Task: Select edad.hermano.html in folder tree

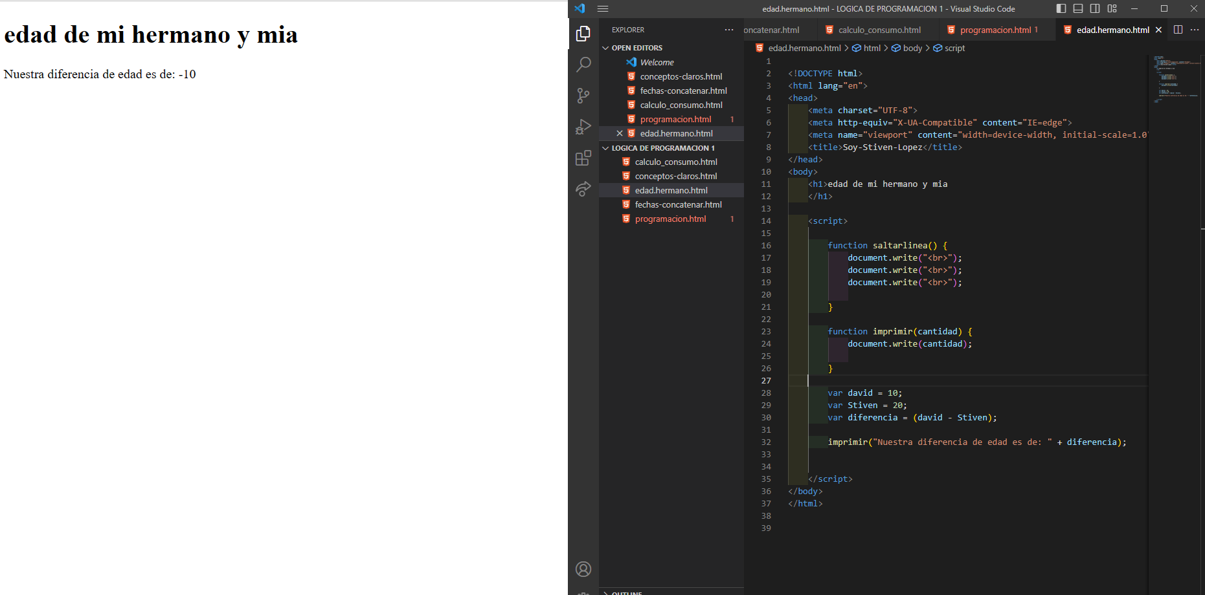Action: [671, 190]
